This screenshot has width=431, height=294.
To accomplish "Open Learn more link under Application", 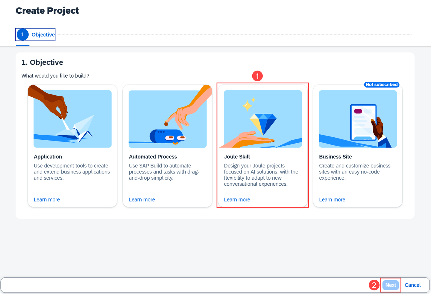I will click(x=47, y=200).
